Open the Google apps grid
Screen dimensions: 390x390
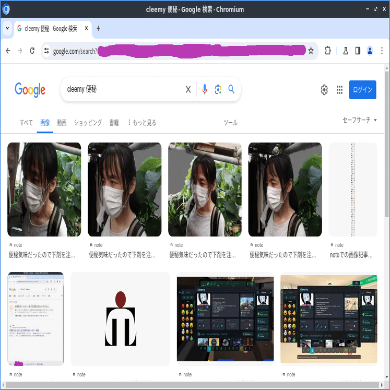pyautogui.click(x=340, y=90)
